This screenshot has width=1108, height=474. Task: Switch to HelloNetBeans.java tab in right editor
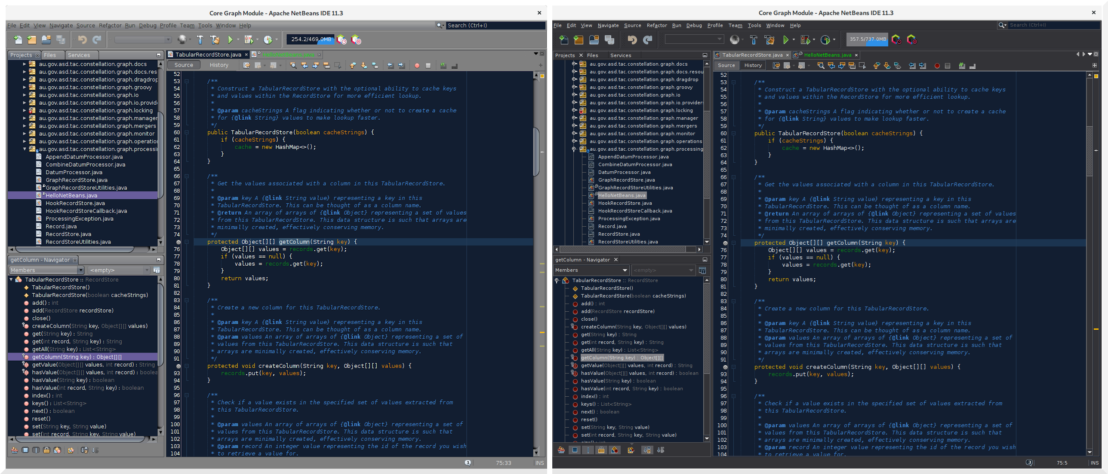tap(827, 55)
